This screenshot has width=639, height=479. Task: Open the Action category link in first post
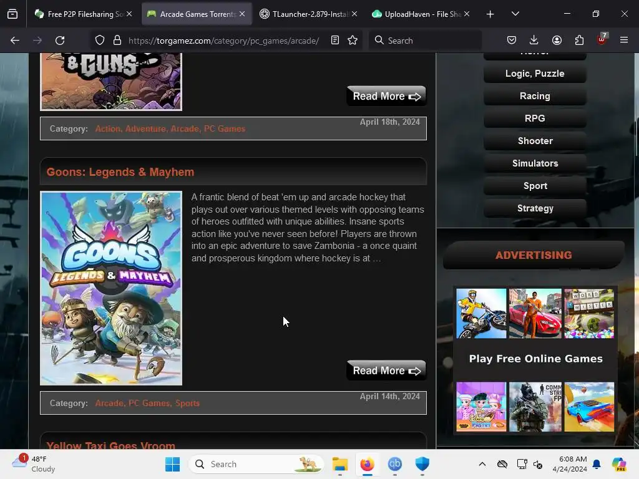point(107,128)
